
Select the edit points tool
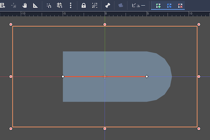click(x=169, y=6)
